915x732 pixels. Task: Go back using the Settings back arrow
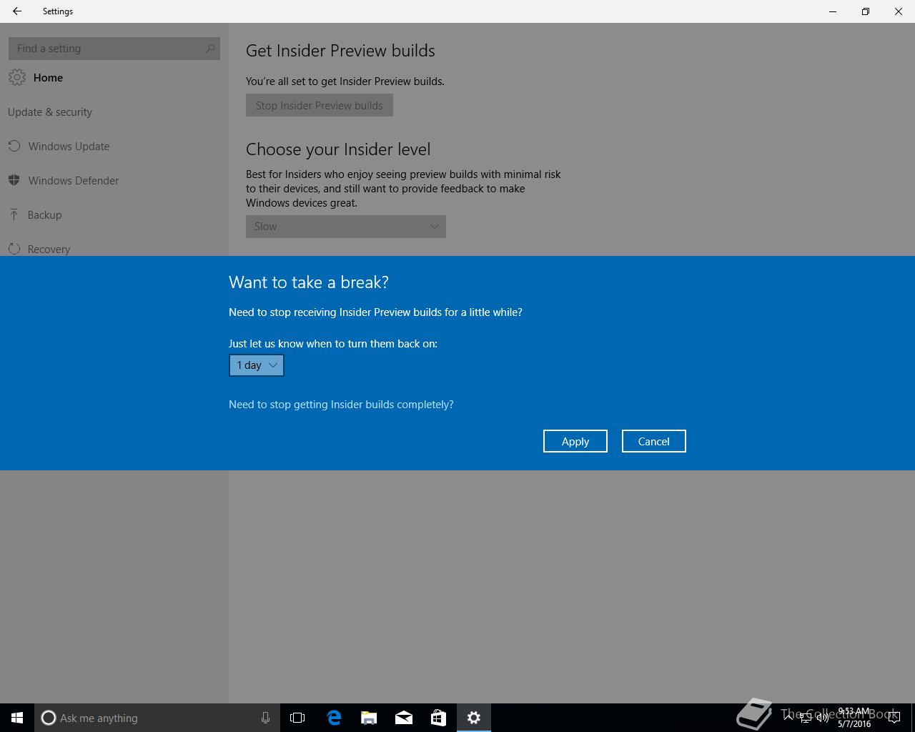(x=17, y=11)
